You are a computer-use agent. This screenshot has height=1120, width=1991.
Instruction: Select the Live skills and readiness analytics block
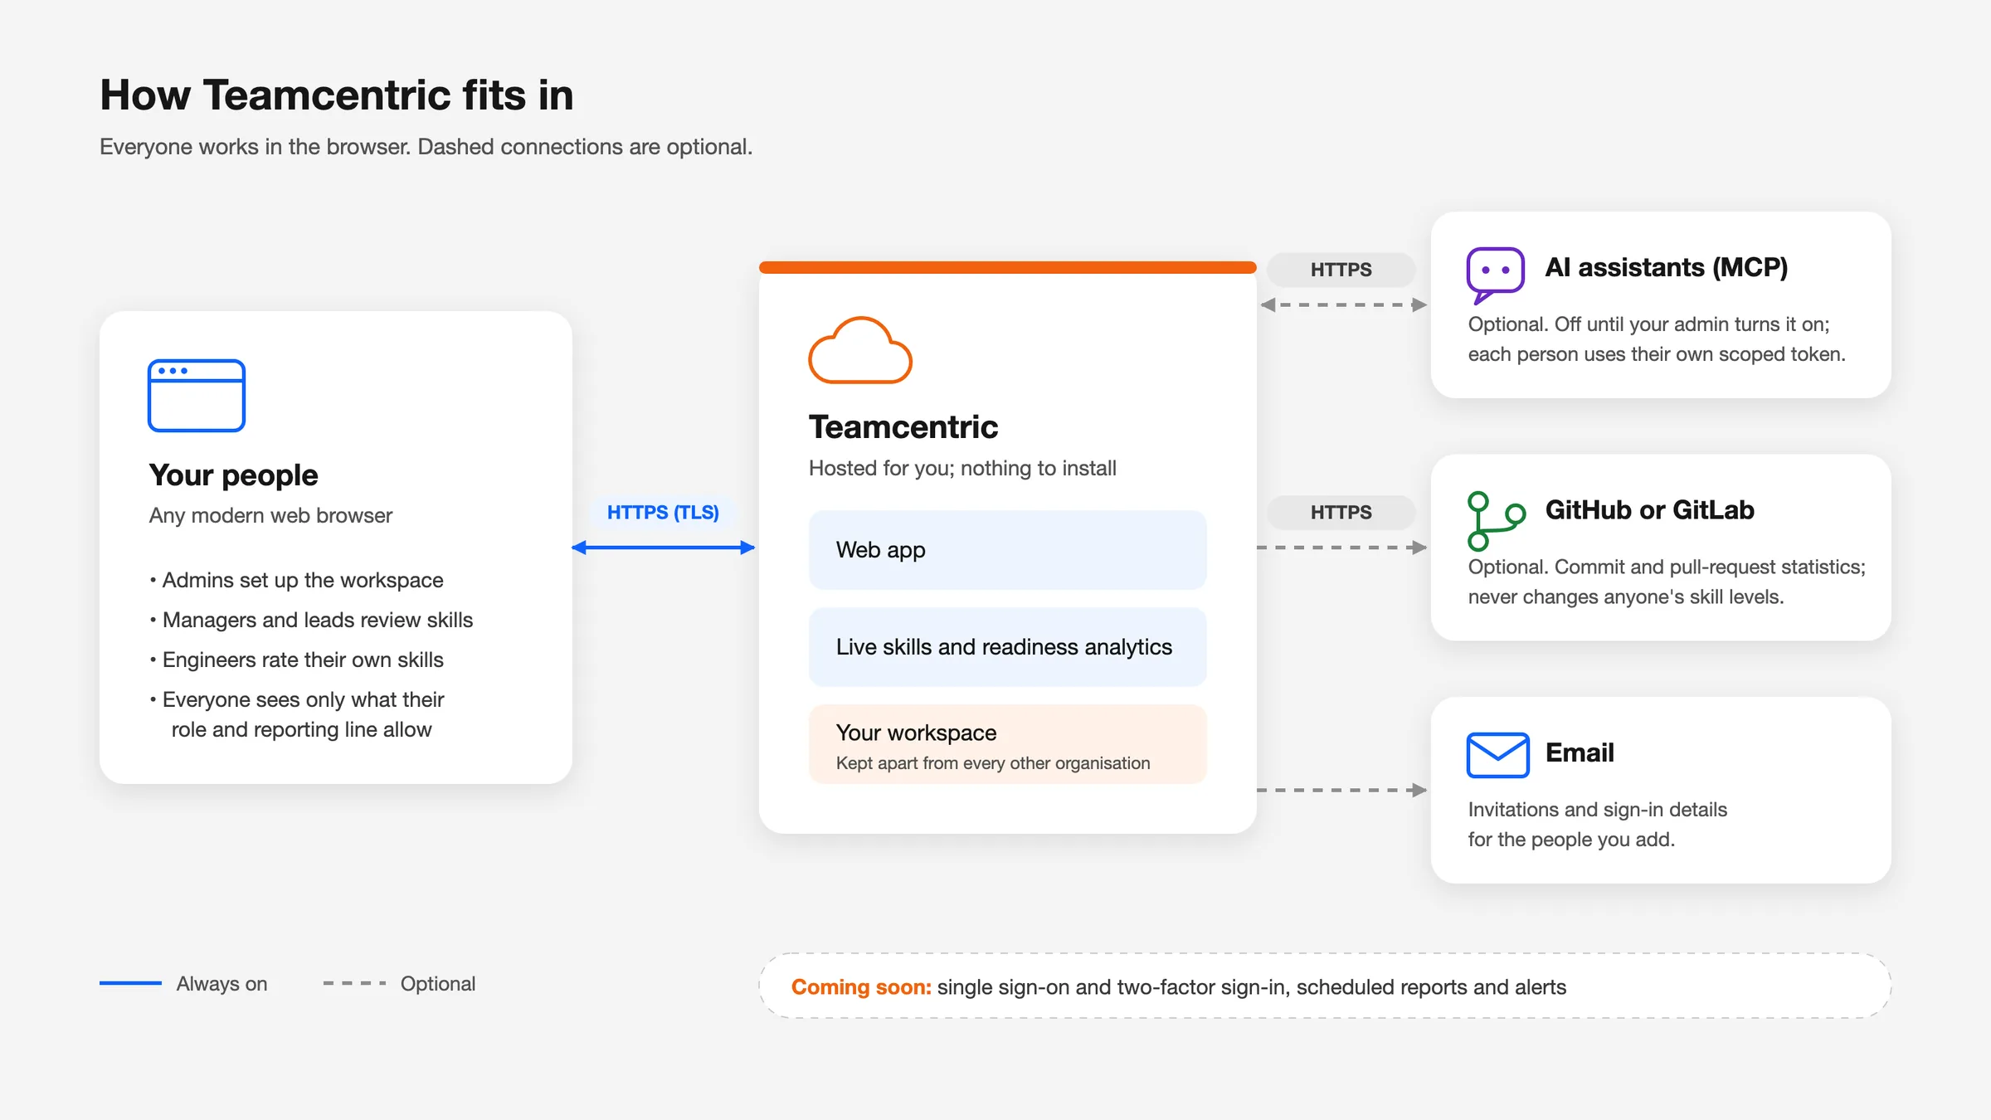(1007, 647)
